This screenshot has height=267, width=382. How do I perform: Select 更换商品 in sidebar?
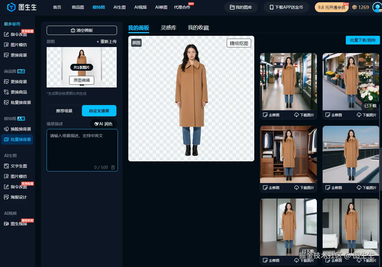coord(16,92)
